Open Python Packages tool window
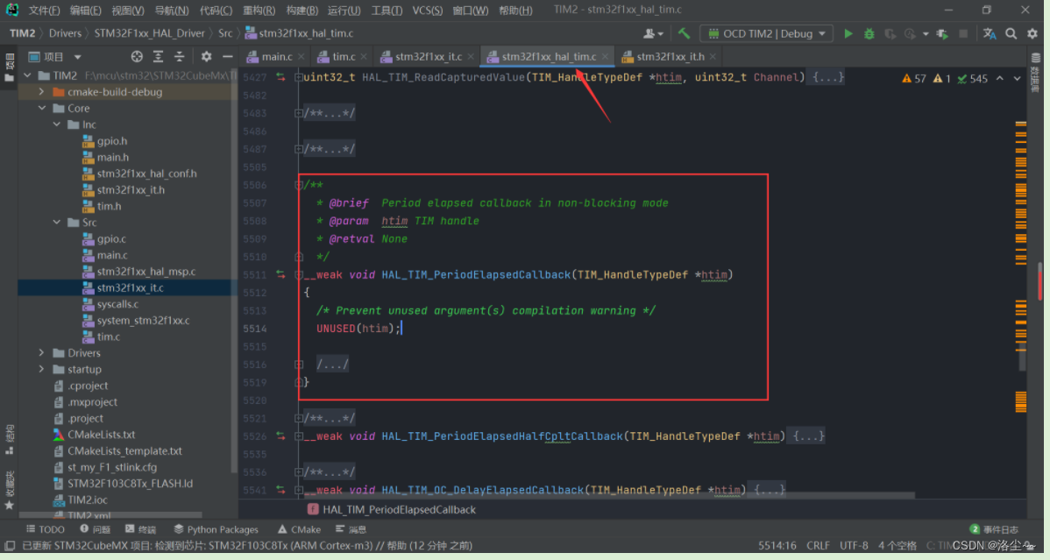Image resolution: width=1050 pixels, height=560 pixels. click(x=216, y=529)
